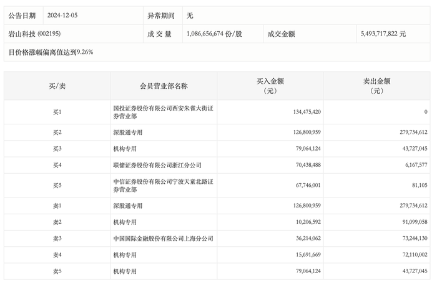Click the 买4 row label
This screenshot has height=285, width=437.
pos(57,165)
